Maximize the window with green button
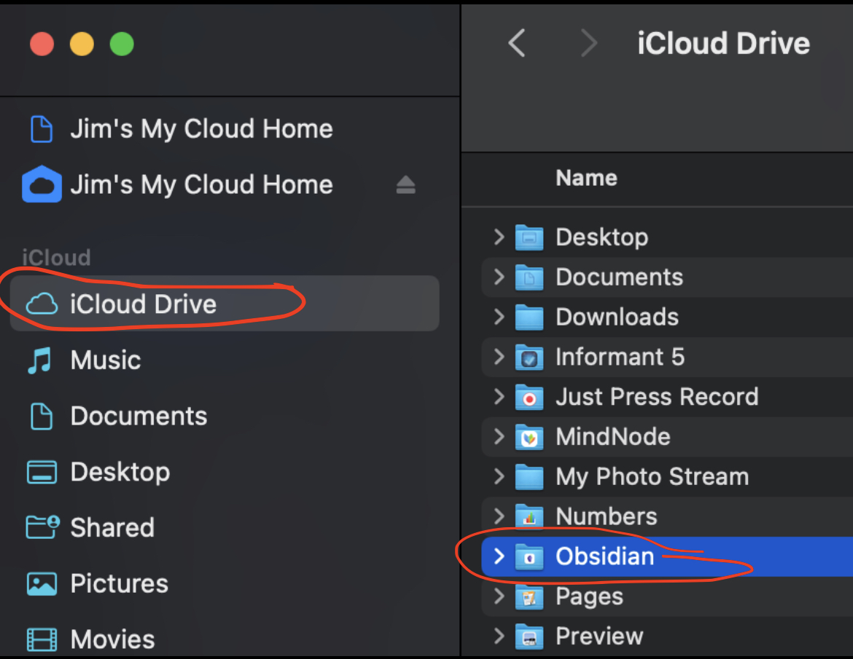853x659 pixels. pos(122,44)
